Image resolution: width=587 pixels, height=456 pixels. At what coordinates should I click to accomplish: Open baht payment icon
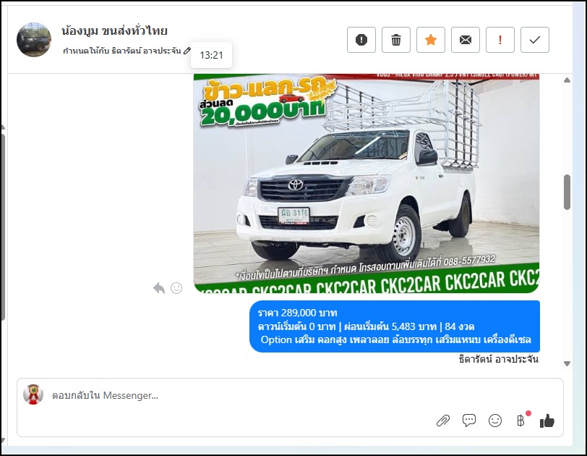click(x=521, y=421)
